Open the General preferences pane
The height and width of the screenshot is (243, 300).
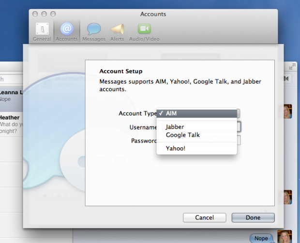click(42, 31)
